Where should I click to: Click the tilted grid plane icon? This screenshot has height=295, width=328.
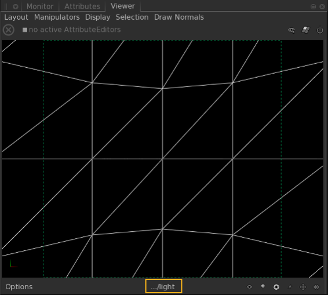tap(305, 30)
